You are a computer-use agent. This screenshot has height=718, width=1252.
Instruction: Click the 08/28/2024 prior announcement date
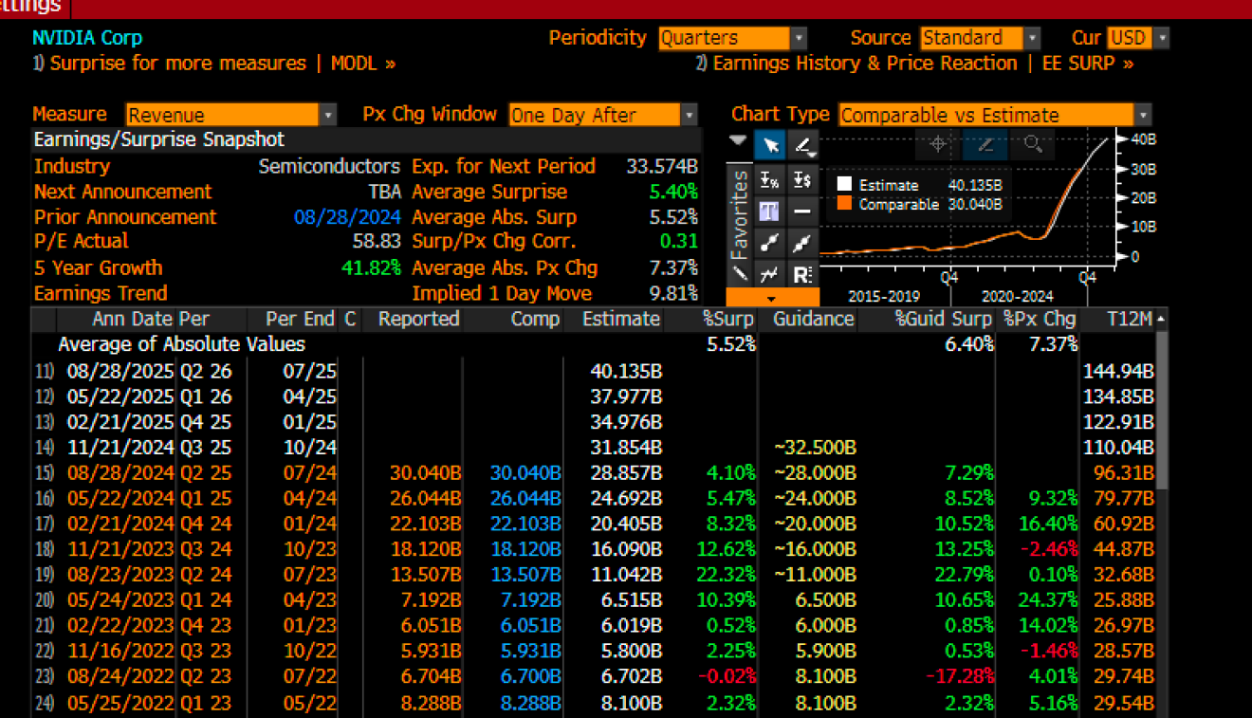tap(347, 217)
